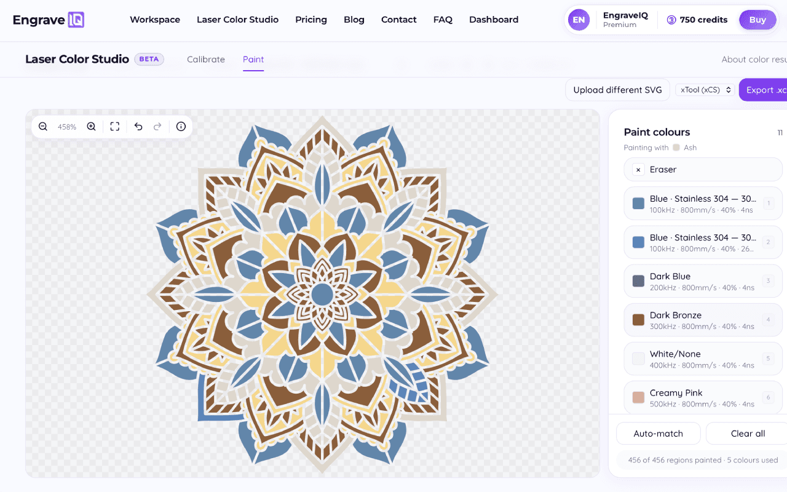
Task: Click the Painting with Ash indicator
Action: tap(660, 148)
